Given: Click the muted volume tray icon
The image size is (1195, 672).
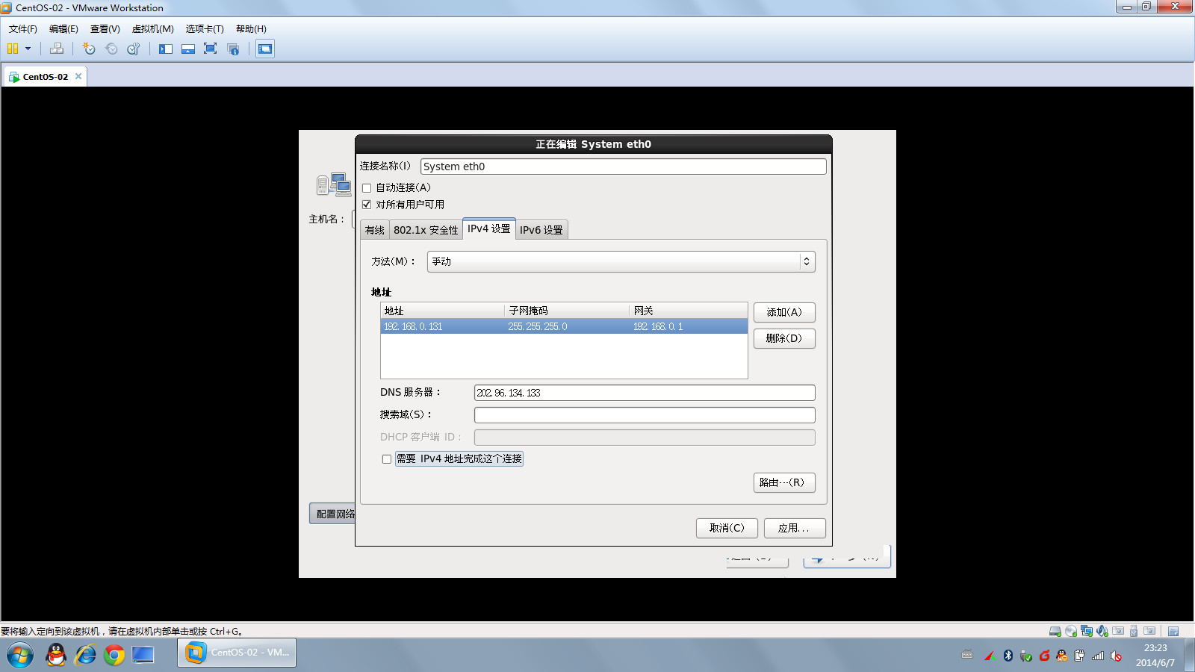Looking at the screenshot, I should click(1116, 656).
